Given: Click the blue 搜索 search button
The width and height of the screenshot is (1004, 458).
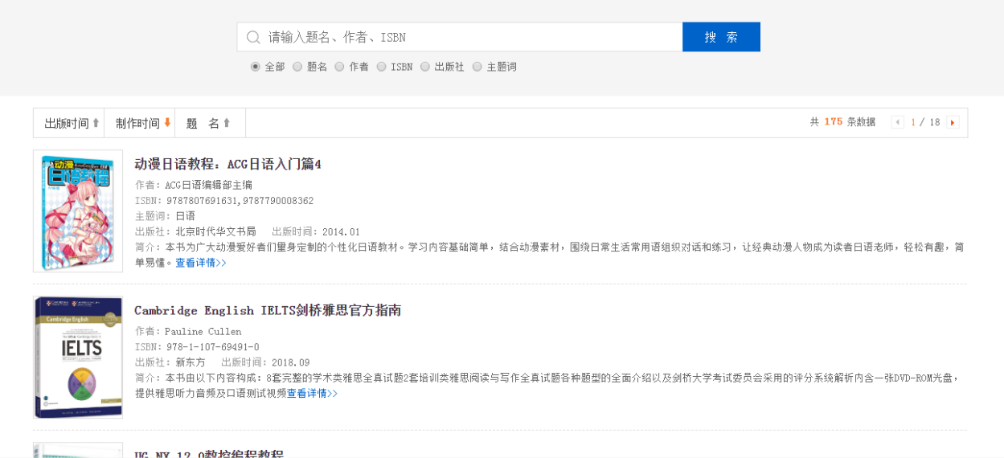Looking at the screenshot, I should tap(721, 37).
